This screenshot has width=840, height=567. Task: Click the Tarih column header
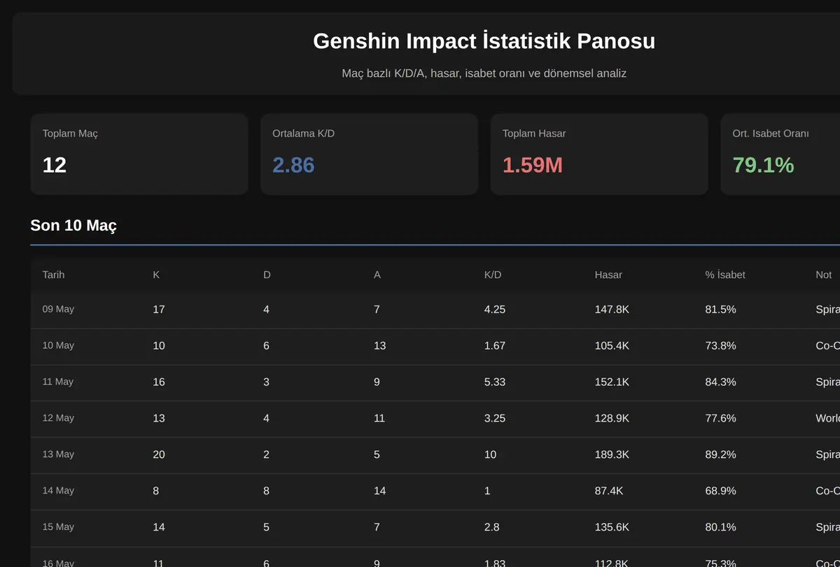tap(53, 275)
